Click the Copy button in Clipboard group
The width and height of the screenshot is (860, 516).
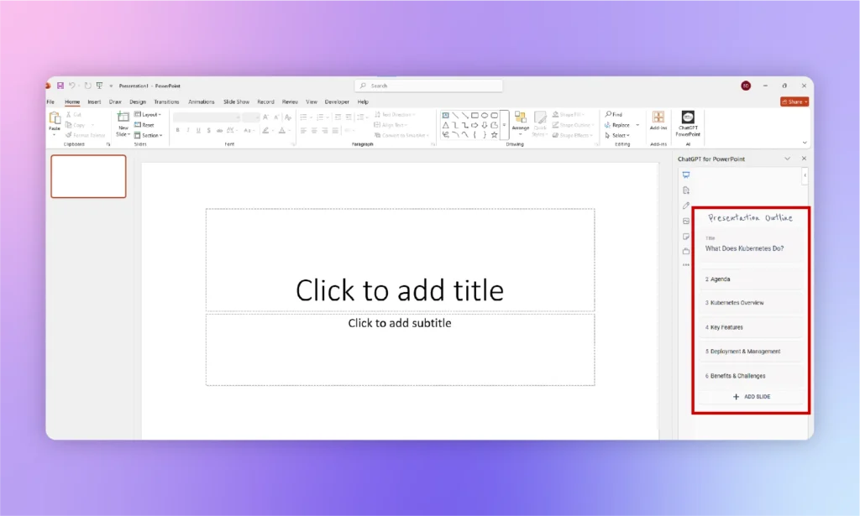(x=76, y=125)
